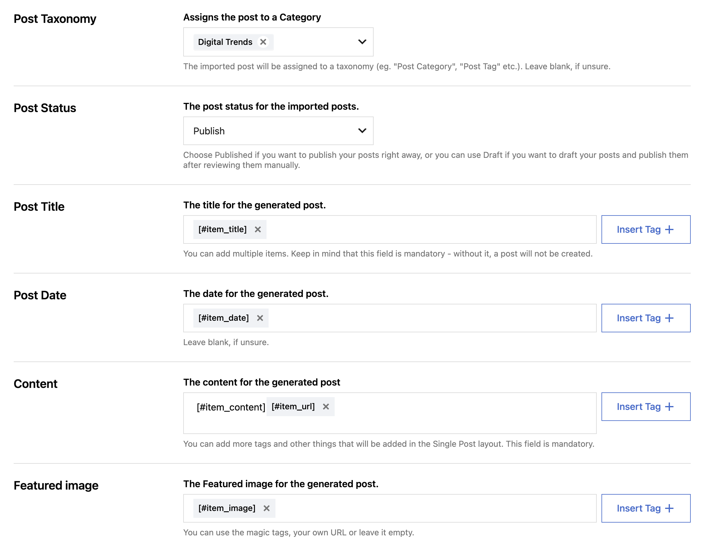
Task: Expand the category dropdown arrow
Action: point(362,42)
